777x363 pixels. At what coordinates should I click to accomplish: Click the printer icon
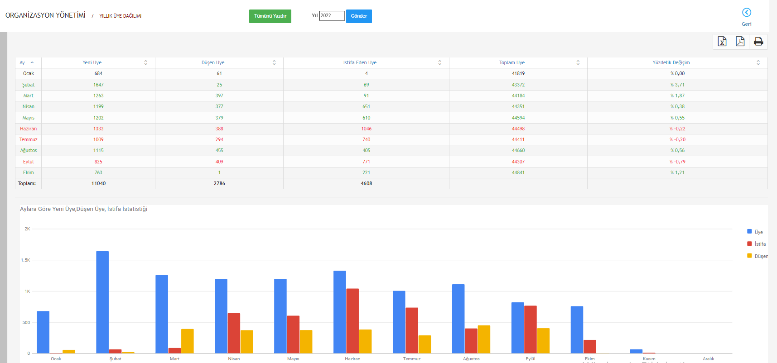click(x=758, y=42)
